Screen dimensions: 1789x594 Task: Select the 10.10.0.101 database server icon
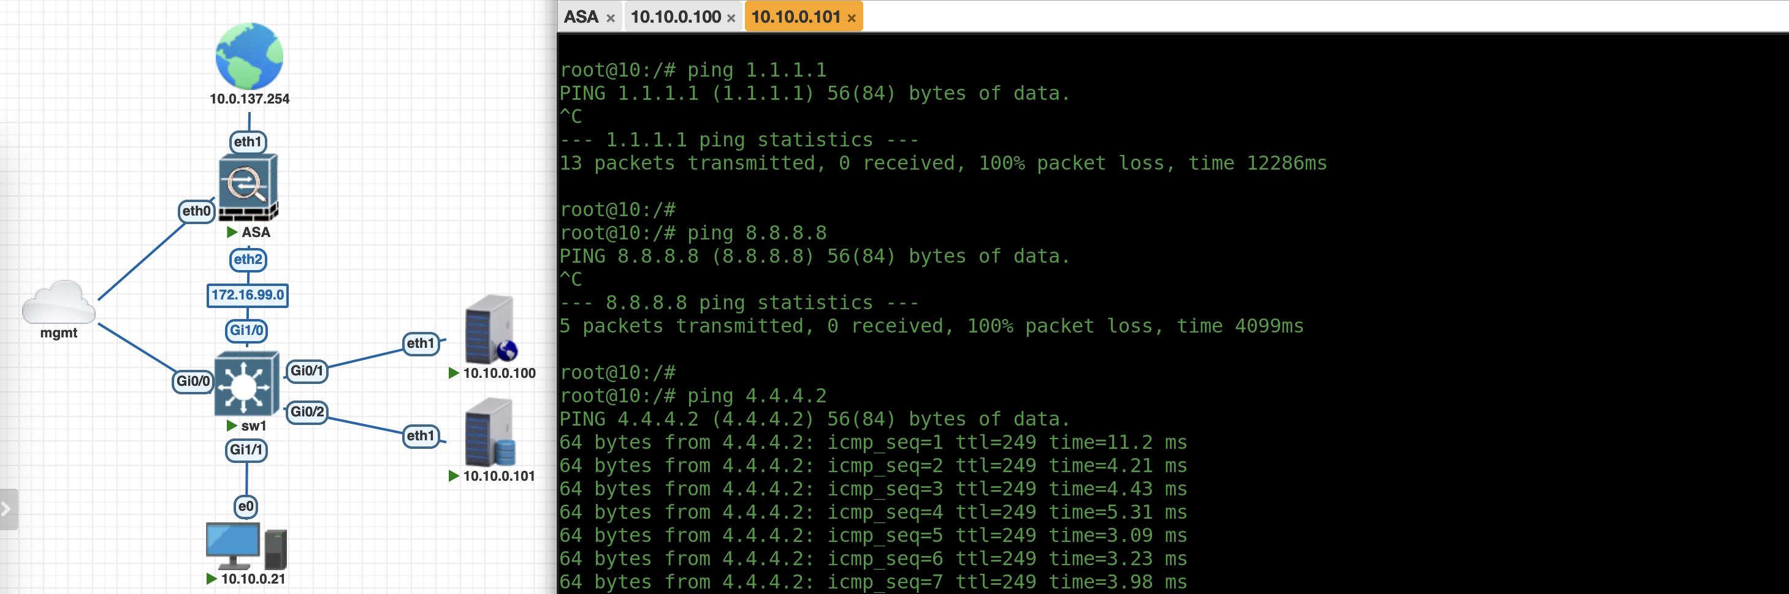pos(490,432)
